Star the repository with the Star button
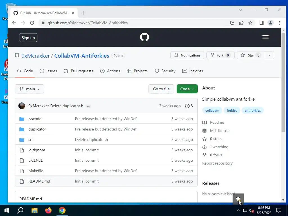The width and height of the screenshot is (288, 216). pyautogui.click(x=251, y=55)
